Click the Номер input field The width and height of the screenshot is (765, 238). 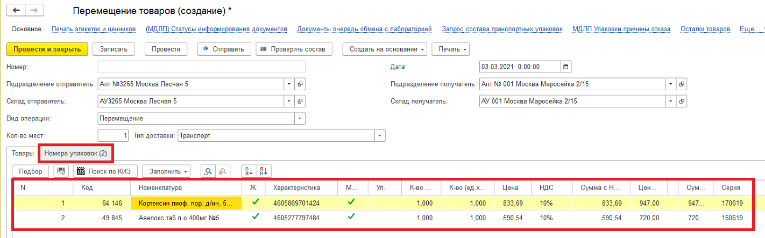pos(201,67)
